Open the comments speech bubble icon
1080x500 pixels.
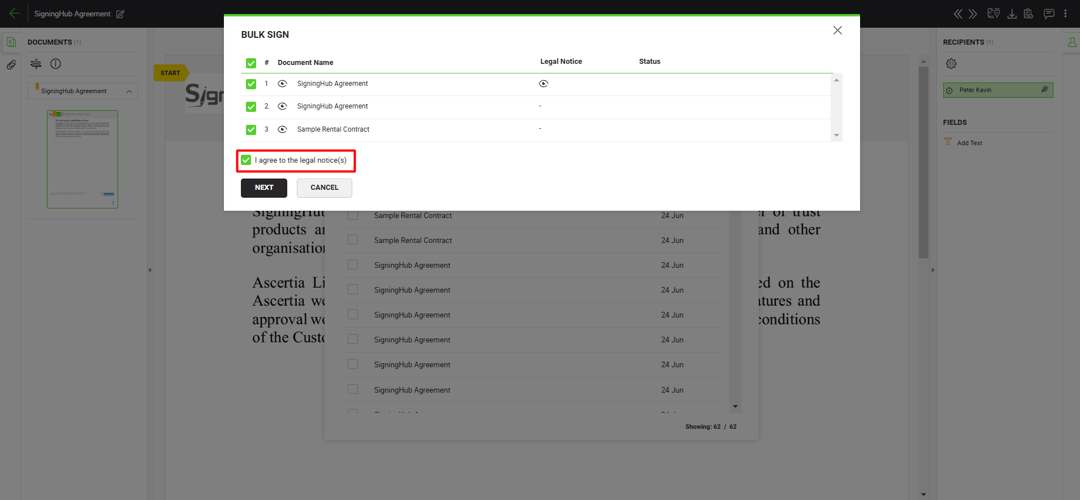tap(1048, 14)
